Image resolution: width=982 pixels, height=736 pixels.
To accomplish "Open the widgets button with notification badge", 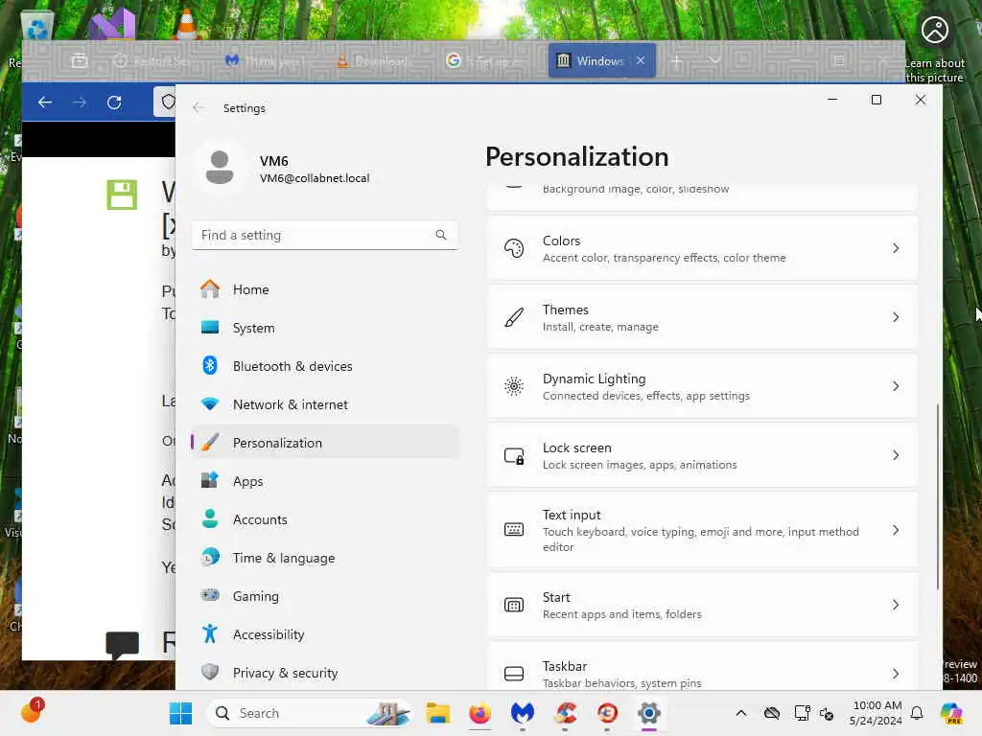I will 32,710.
